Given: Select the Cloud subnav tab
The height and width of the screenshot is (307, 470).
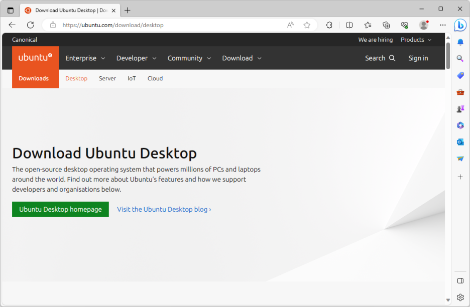Looking at the screenshot, I should pos(155,78).
